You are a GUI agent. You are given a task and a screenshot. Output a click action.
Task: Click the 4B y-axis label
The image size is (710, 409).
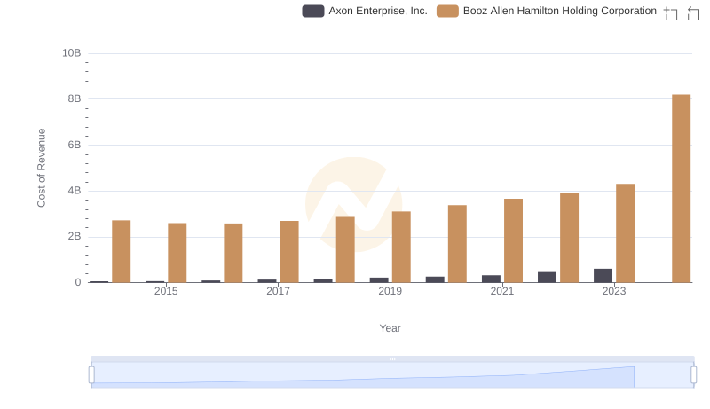pyautogui.click(x=75, y=191)
